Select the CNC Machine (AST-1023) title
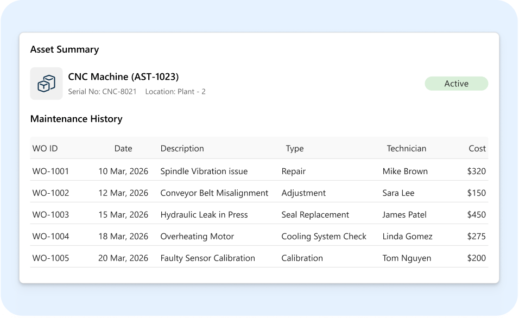 point(123,77)
